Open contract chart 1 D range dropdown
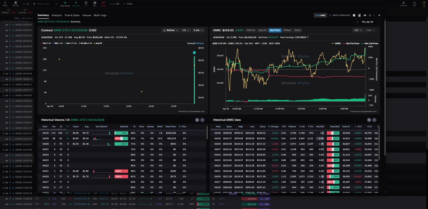428x209 pixels. tap(186, 30)
